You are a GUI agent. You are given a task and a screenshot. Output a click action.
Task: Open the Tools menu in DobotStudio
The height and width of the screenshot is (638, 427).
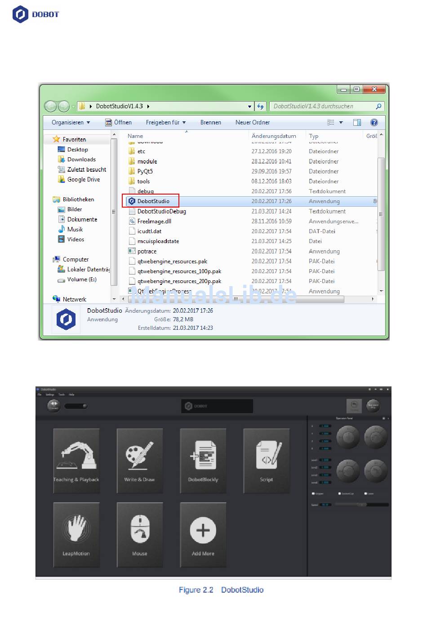[x=62, y=394]
